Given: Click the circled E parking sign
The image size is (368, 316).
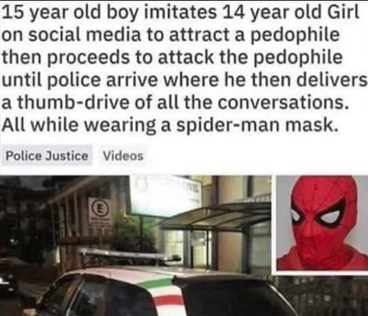Looking at the screenshot, I should pyautogui.click(x=99, y=210).
